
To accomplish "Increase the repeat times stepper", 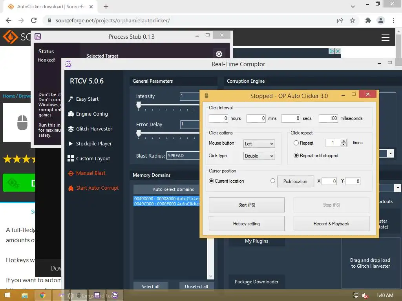I will click(344, 141).
